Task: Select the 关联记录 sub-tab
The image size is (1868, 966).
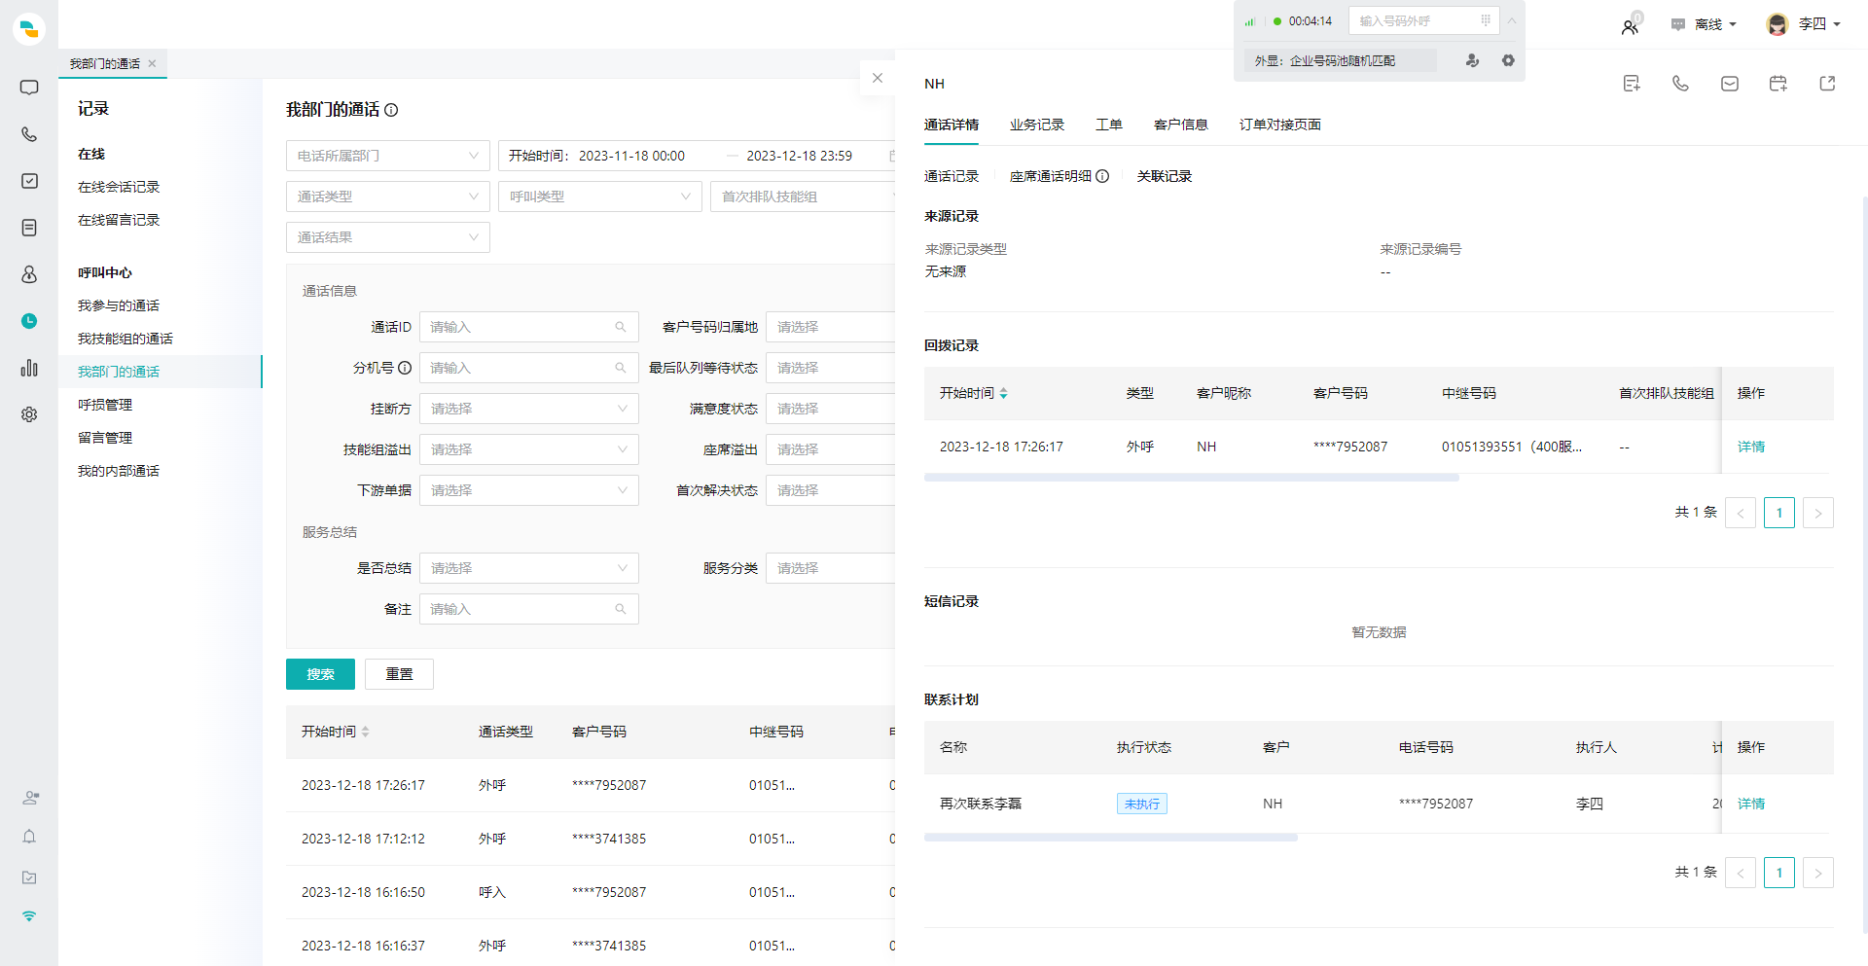Action: (1165, 176)
